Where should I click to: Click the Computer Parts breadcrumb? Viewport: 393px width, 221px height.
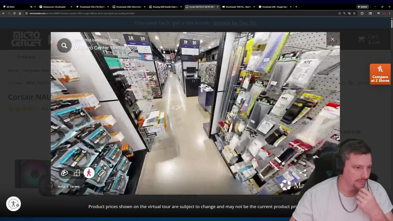pyautogui.click(x=35, y=70)
